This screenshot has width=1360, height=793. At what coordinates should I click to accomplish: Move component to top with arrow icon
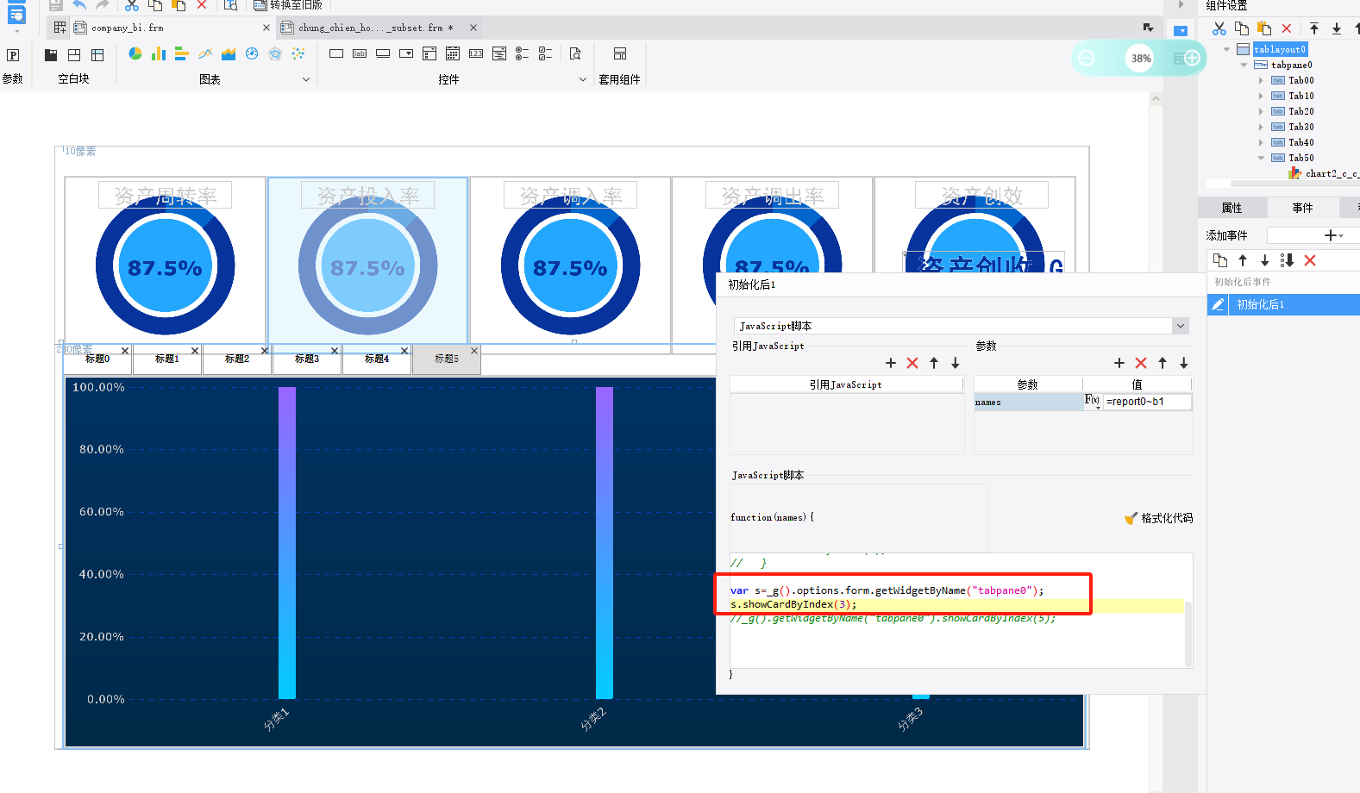[x=1314, y=28]
